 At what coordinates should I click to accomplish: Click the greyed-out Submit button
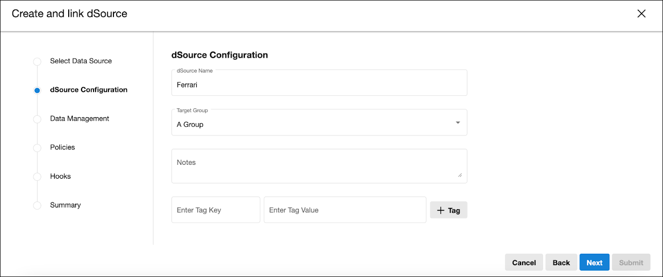tap(631, 263)
